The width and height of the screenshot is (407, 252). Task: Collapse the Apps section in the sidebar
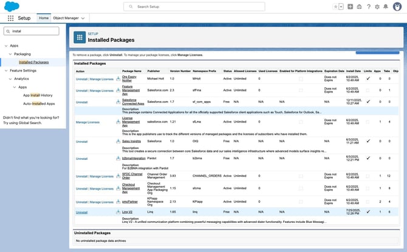[x=6, y=46]
